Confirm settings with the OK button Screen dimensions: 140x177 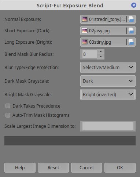120,167
